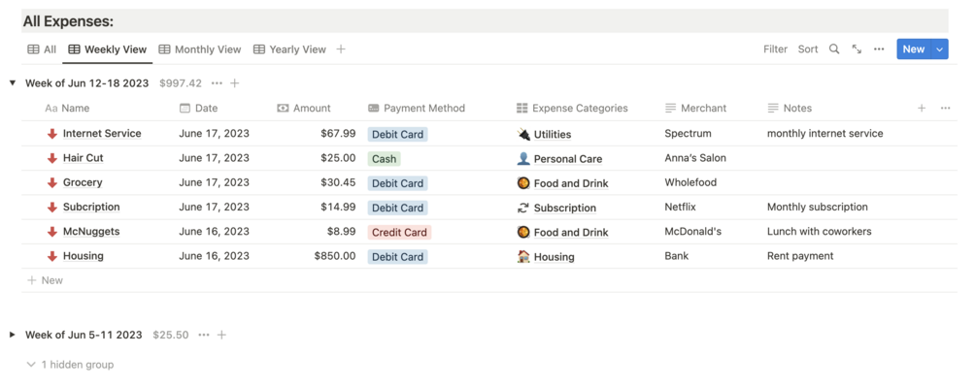Viewport: 976px width, 386px height.
Task: Select the Credit Card payment tag
Action: [399, 233]
